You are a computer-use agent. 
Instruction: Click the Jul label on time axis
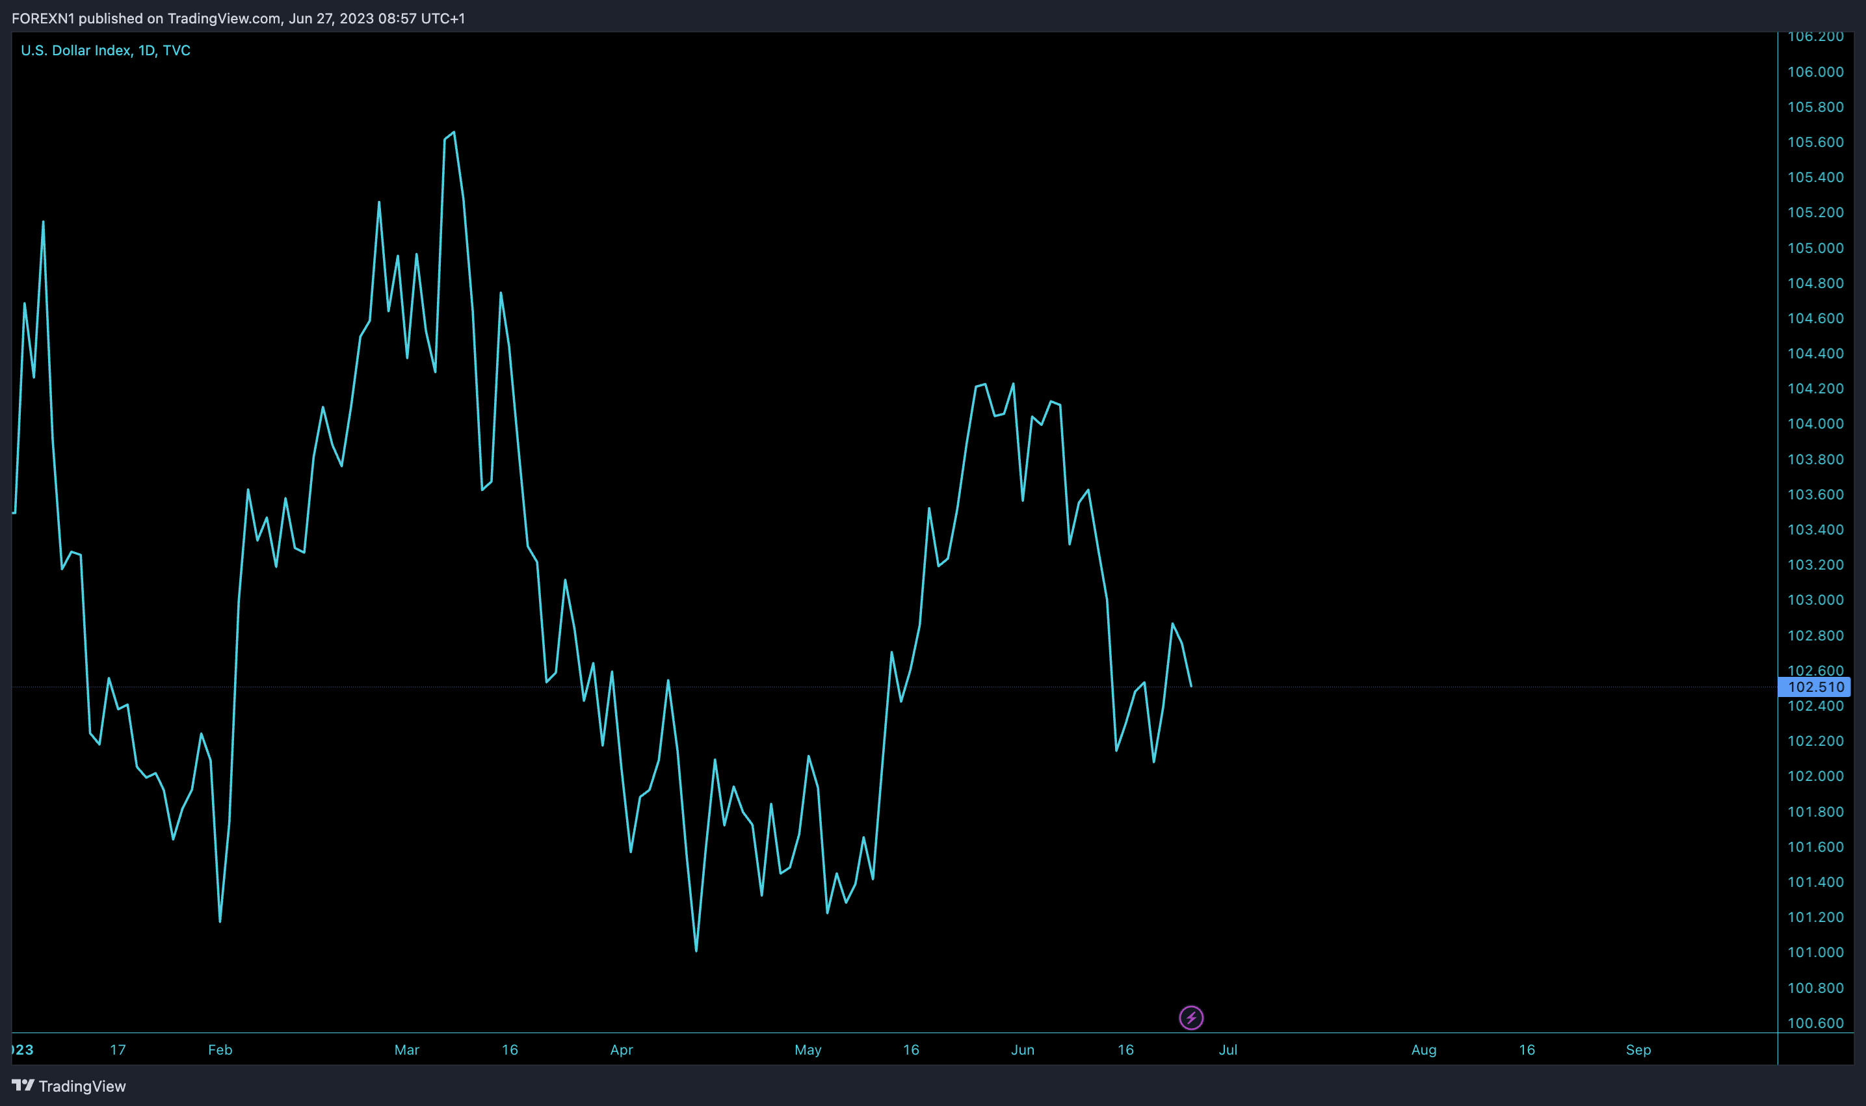(1228, 1049)
